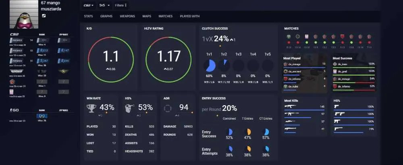403x165 pixels.
Task: Switch to the MAPS tab
Action: pyautogui.click(x=147, y=16)
